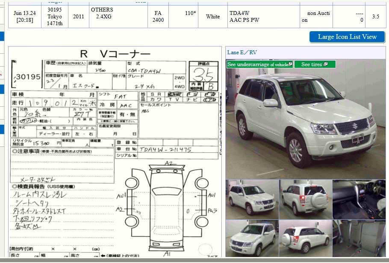The image size is (389, 263).
Task: Open the main front-view car photo
Action: pos(305,119)
